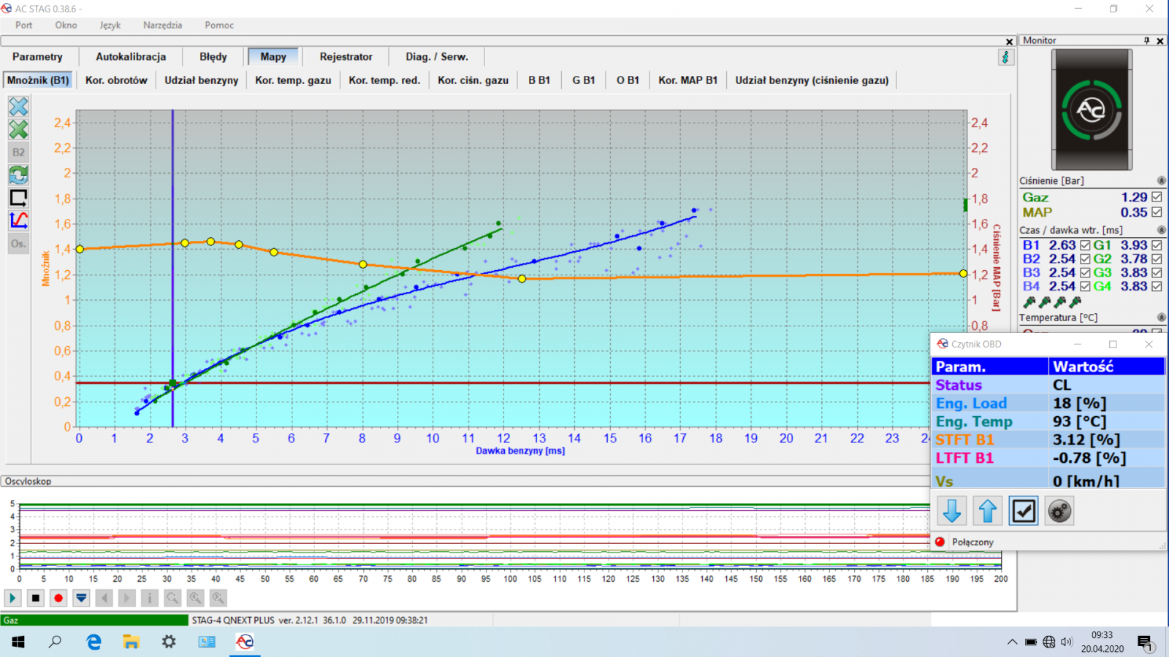Toggle the MAP pressure checkbox

pos(1157,212)
